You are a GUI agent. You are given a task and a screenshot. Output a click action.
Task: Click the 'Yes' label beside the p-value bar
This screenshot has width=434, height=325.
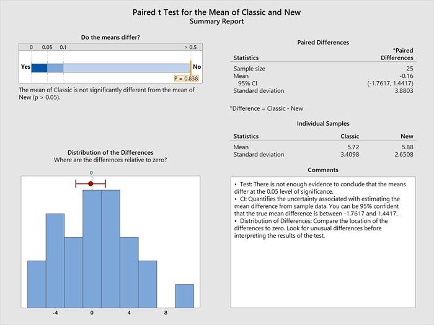coord(25,67)
